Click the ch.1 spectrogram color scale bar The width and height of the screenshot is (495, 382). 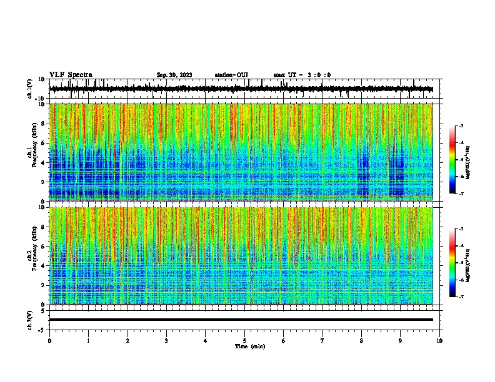click(x=452, y=160)
